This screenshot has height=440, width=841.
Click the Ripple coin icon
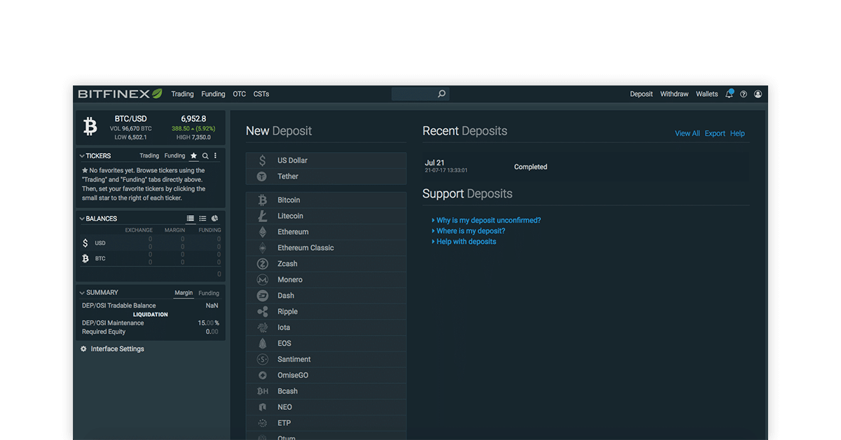(x=263, y=312)
